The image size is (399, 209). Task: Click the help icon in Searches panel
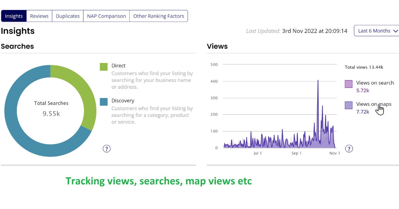(x=106, y=149)
